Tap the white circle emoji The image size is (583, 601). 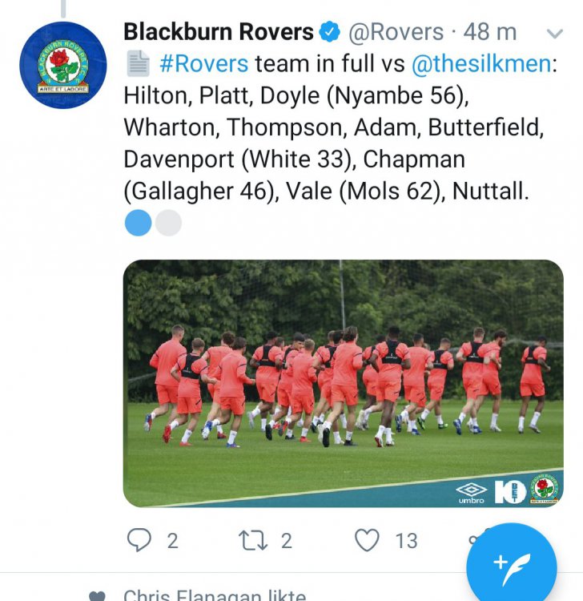[x=168, y=223]
